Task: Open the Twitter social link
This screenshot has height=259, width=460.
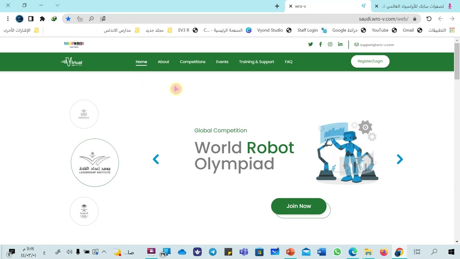Action: pos(310,44)
